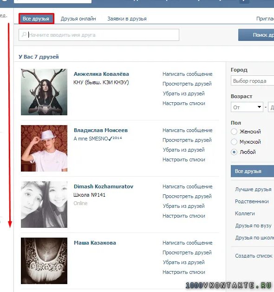The width and height of the screenshot is (274, 292).
Task: Remove Маша Казакова from friends
Action: (x=183, y=262)
